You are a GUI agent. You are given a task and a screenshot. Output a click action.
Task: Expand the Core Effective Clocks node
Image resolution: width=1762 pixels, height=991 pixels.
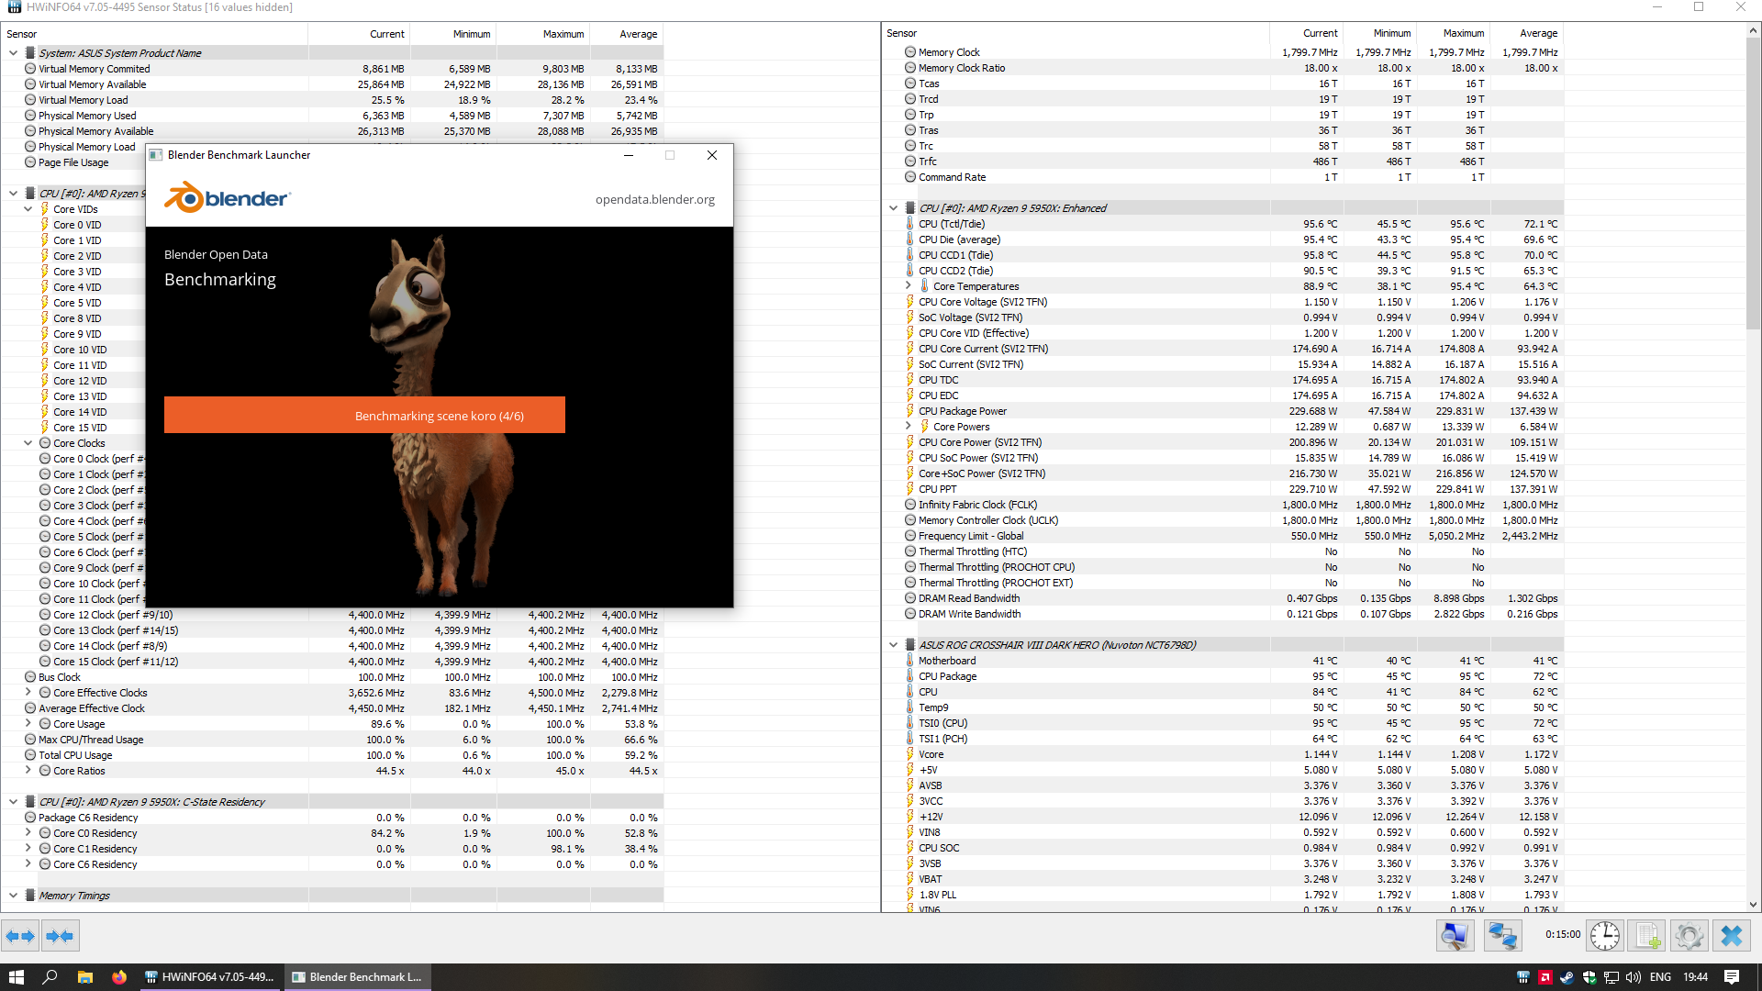(28, 693)
